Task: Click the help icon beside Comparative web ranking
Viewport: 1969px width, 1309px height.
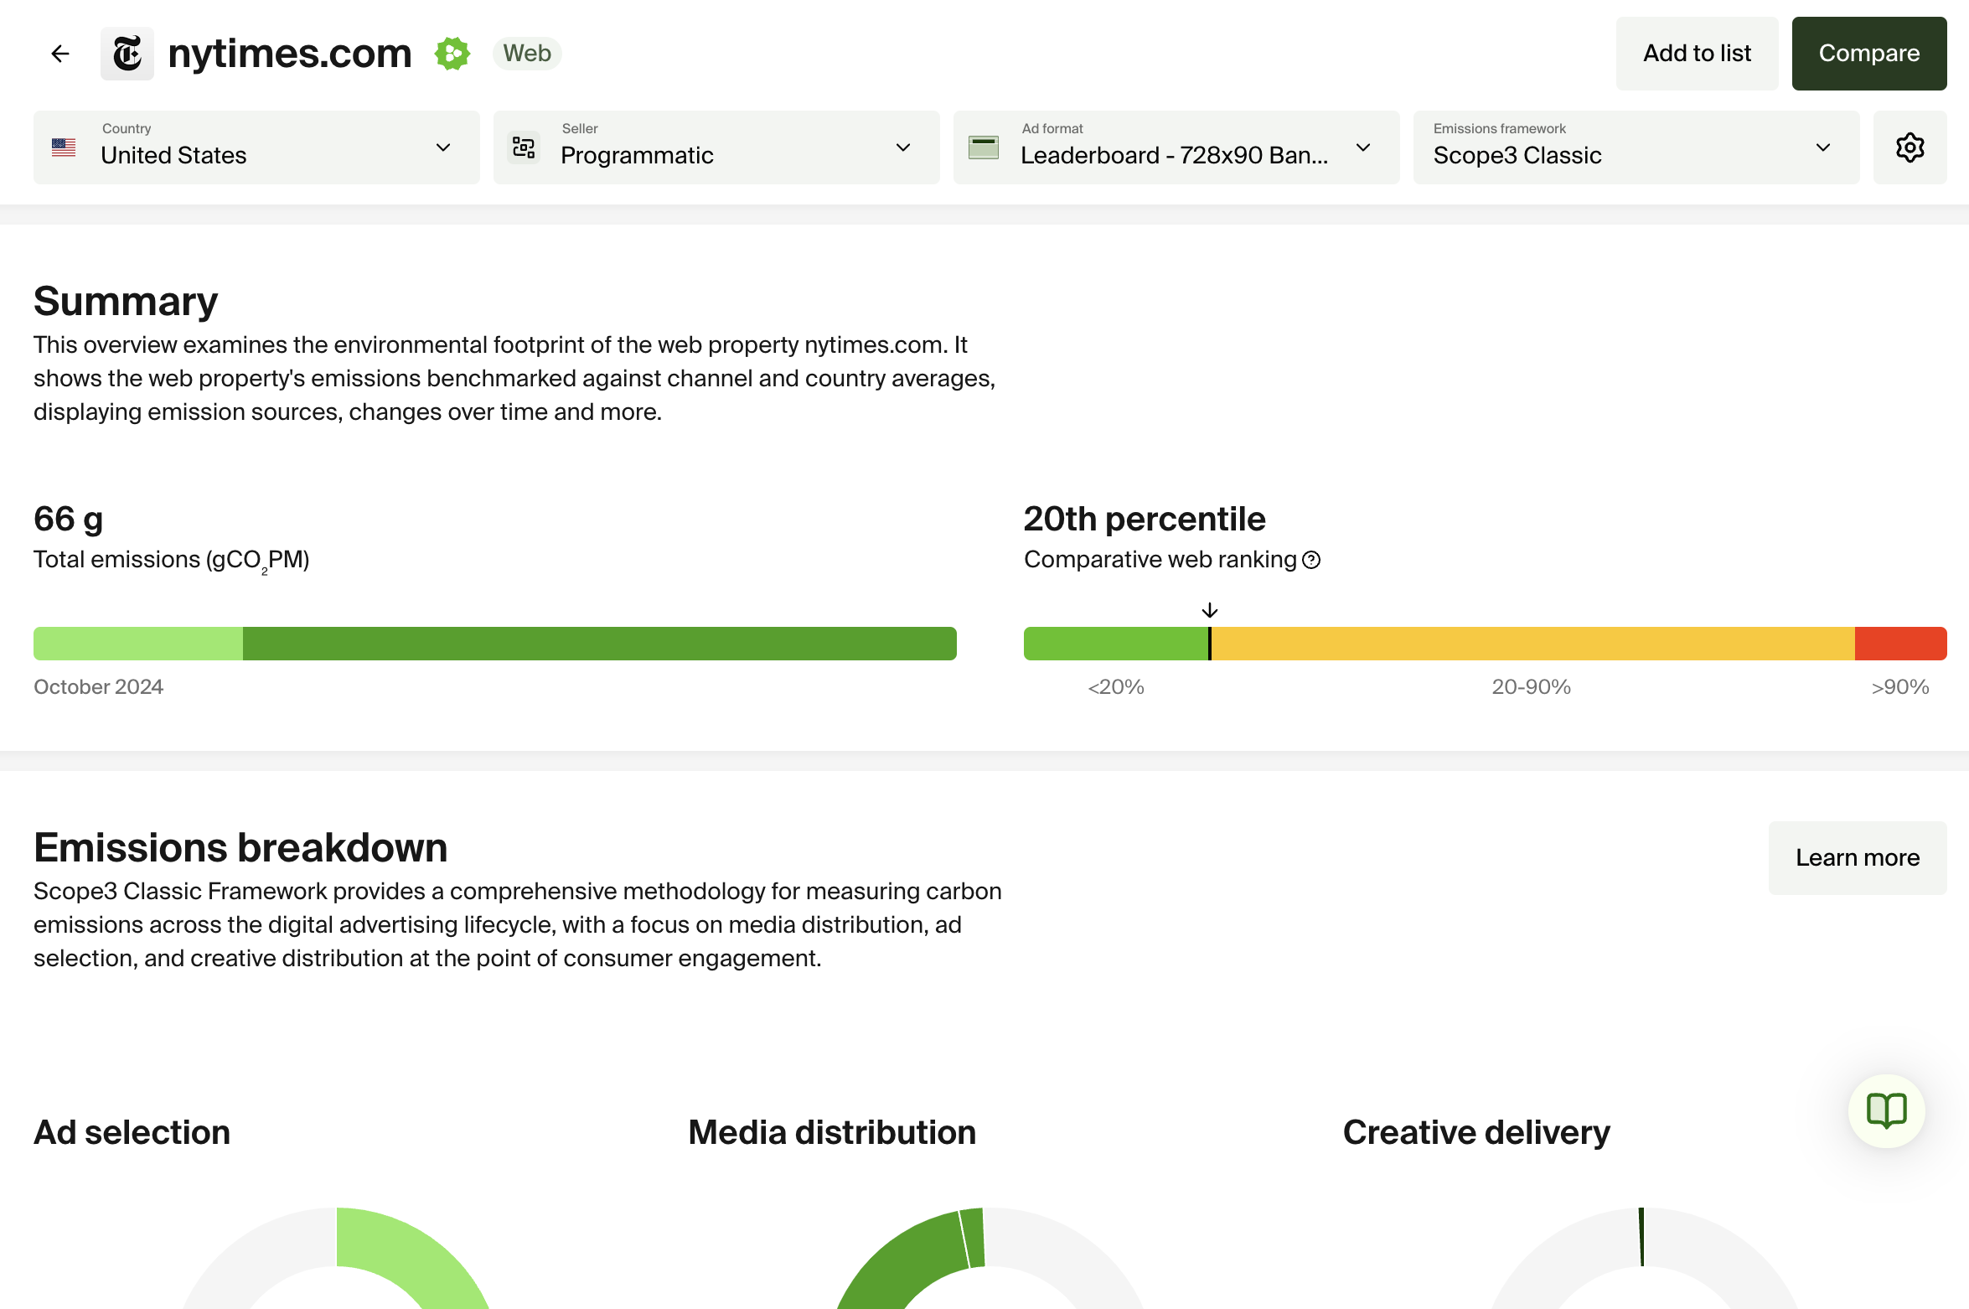Action: pos(1312,560)
